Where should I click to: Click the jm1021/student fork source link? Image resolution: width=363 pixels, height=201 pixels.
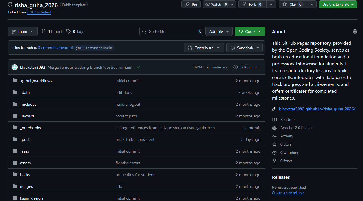(x=39, y=12)
